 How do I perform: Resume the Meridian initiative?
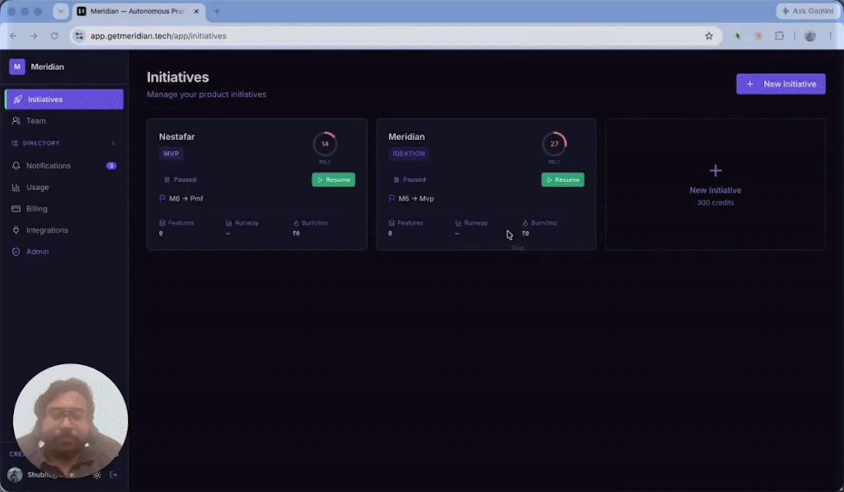click(x=563, y=180)
